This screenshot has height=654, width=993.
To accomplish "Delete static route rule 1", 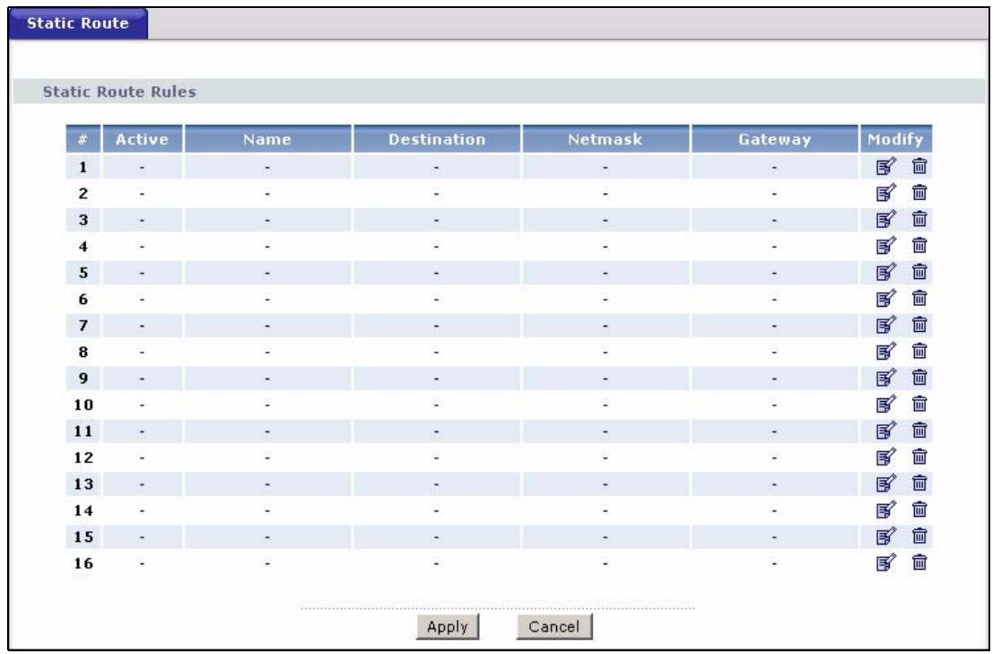I will [919, 167].
